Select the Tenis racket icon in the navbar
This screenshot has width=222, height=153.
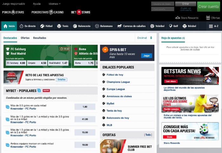(x=59, y=26)
